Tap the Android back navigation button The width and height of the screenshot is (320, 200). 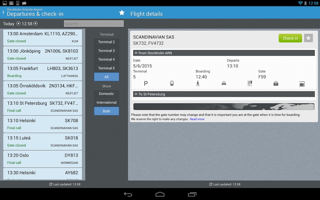[128, 194]
